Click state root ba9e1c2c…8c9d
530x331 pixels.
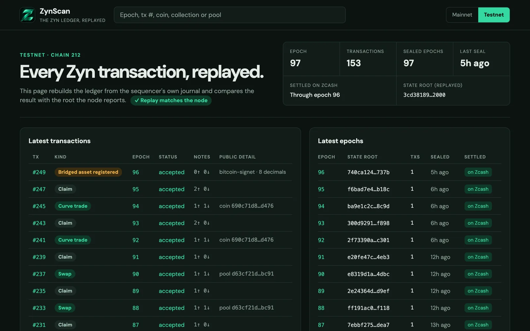pyautogui.click(x=368, y=206)
